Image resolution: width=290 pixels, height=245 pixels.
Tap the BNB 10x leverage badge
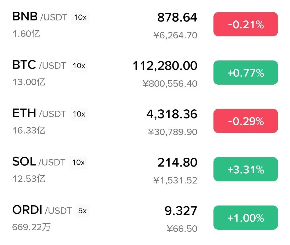(x=80, y=17)
